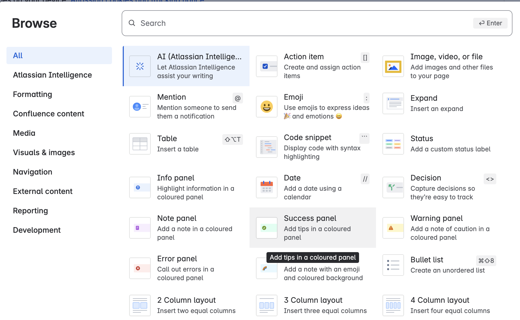Click the Date title text
The width and height of the screenshot is (520, 320).
point(292,178)
